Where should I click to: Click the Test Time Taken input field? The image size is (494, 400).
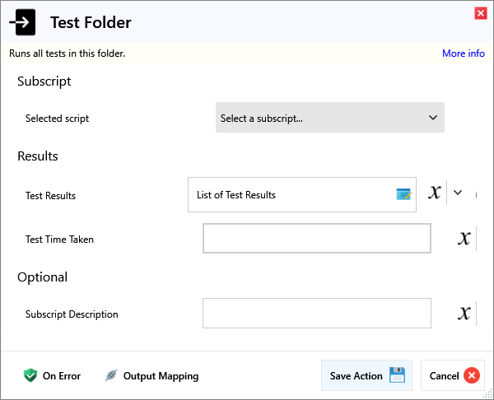coord(316,239)
